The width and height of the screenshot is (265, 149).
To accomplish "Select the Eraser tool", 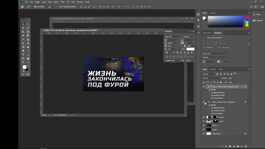I will point(28,43).
